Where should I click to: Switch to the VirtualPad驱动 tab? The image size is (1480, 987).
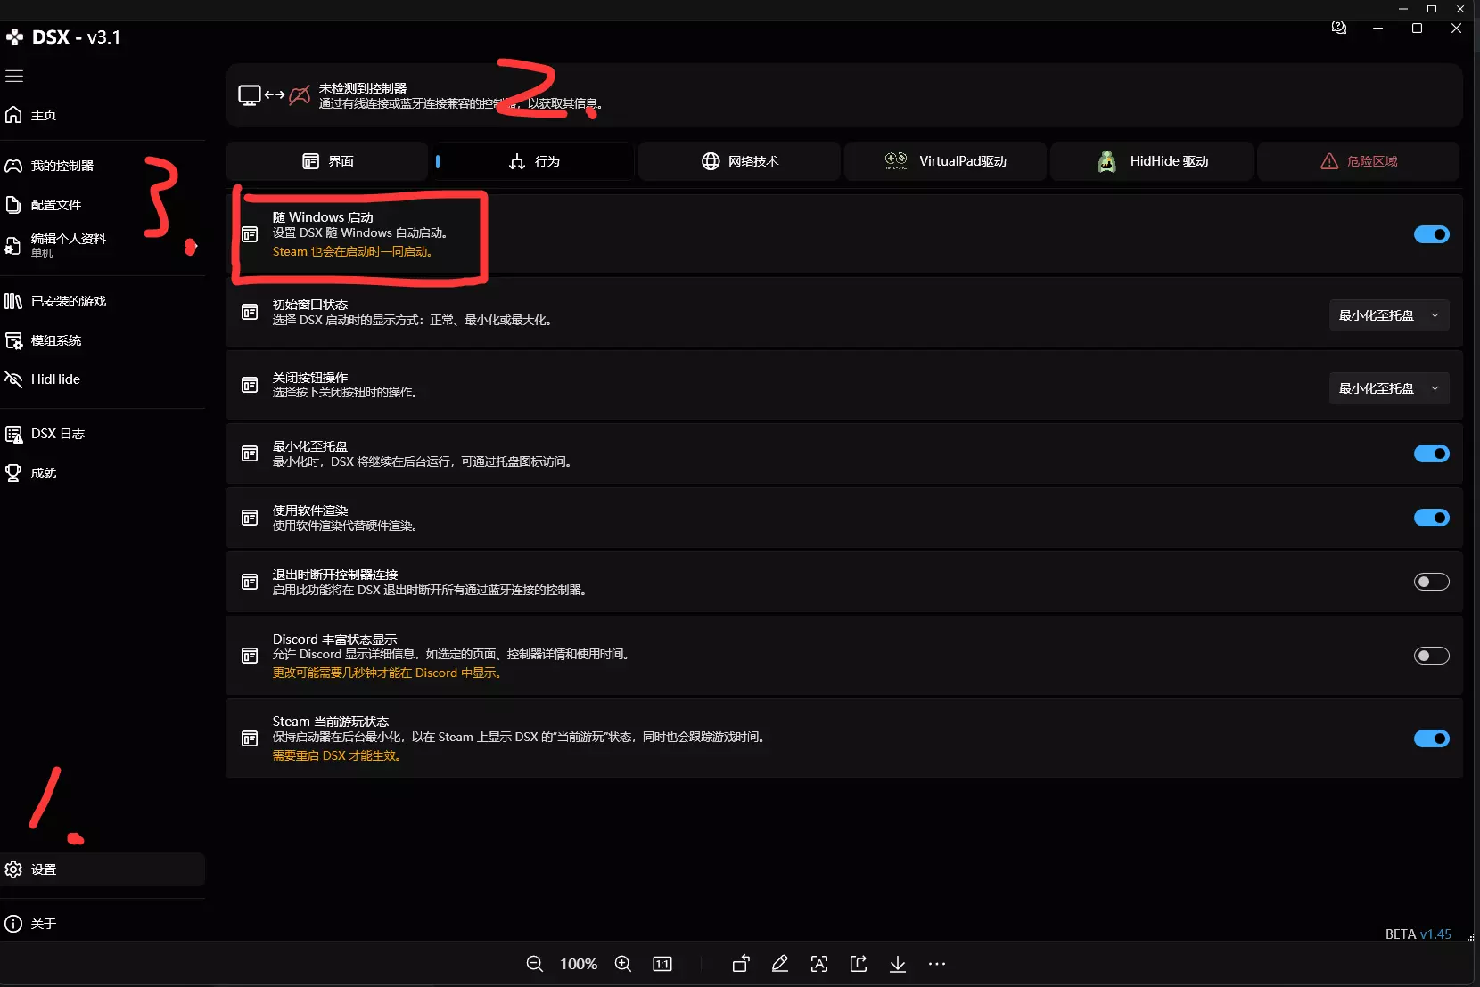click(x=945, y=161)
